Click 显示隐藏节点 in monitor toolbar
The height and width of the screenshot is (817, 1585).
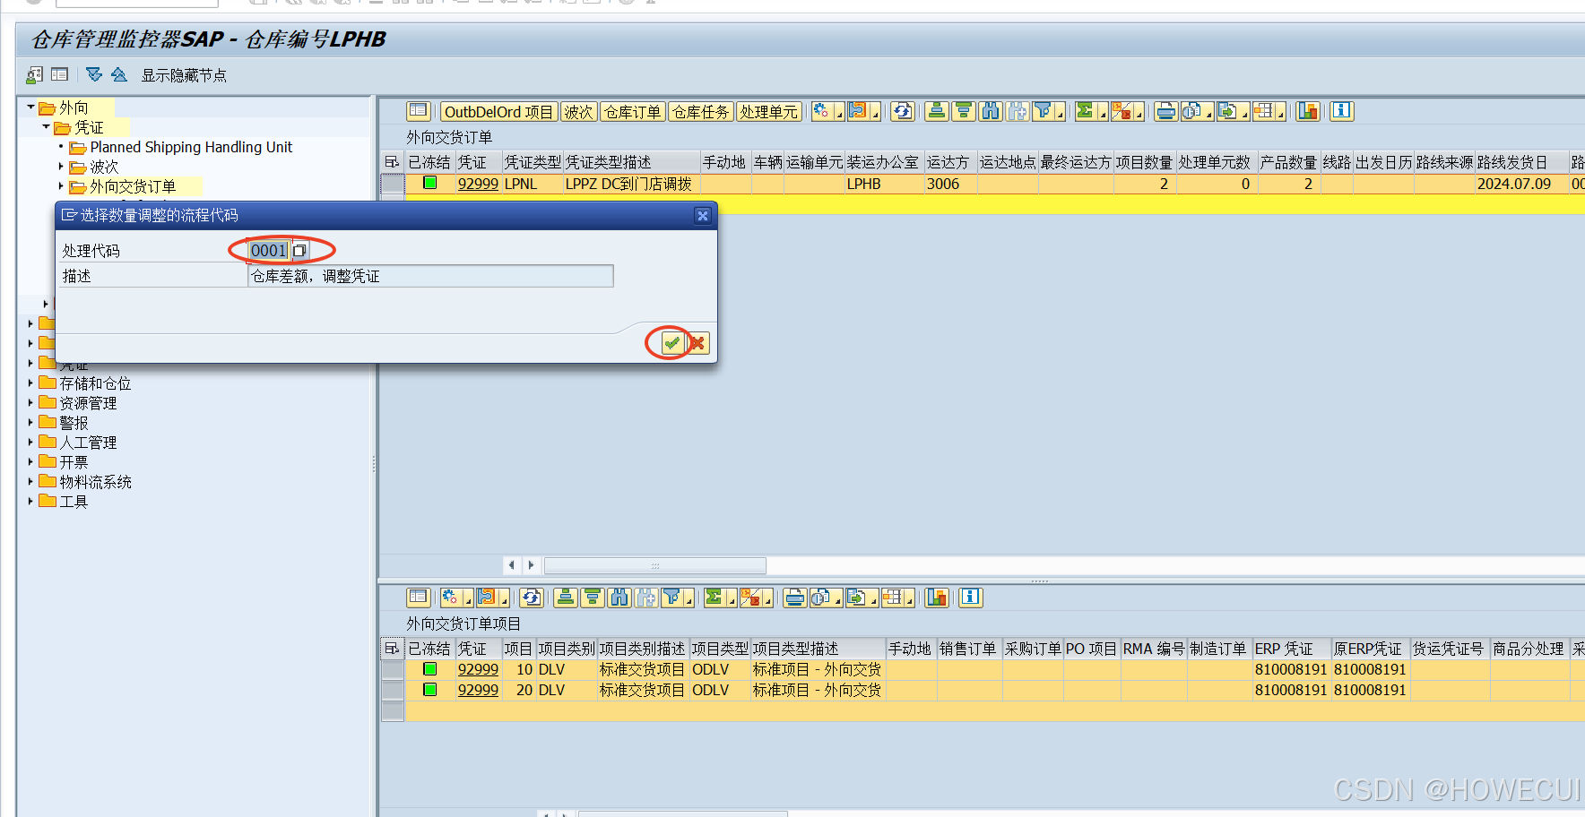point(184,75)
